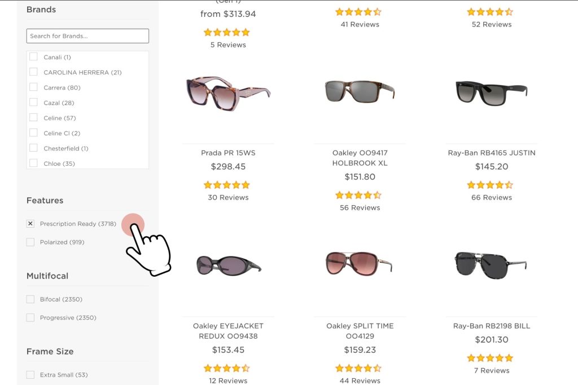
Task: Read the 30 Reviews for Prada
Action: (x=228, y=197)
